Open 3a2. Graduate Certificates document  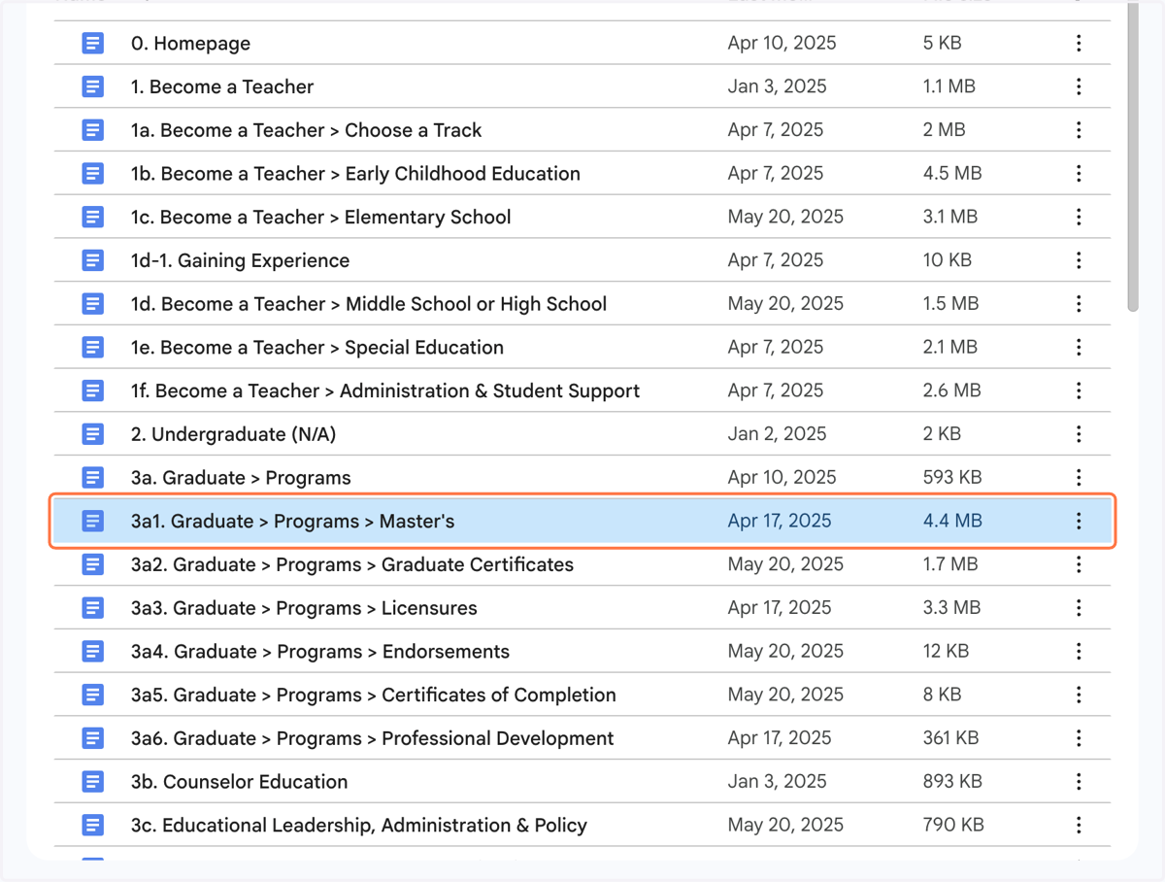582,565
